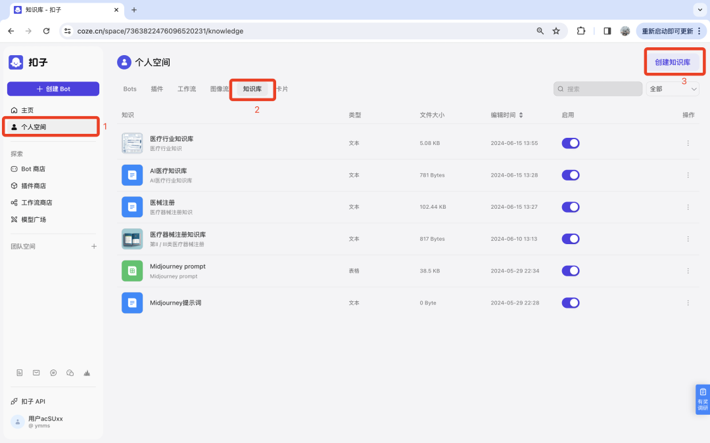Open actions menu for 医疗器械注册知识库
710x443 pixels.
click(x=688, y=239)
